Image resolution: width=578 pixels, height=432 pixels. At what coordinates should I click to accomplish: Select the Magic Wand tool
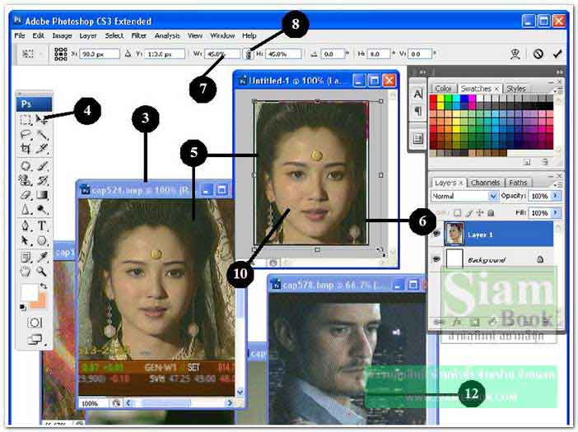click(x=42, y=134)
